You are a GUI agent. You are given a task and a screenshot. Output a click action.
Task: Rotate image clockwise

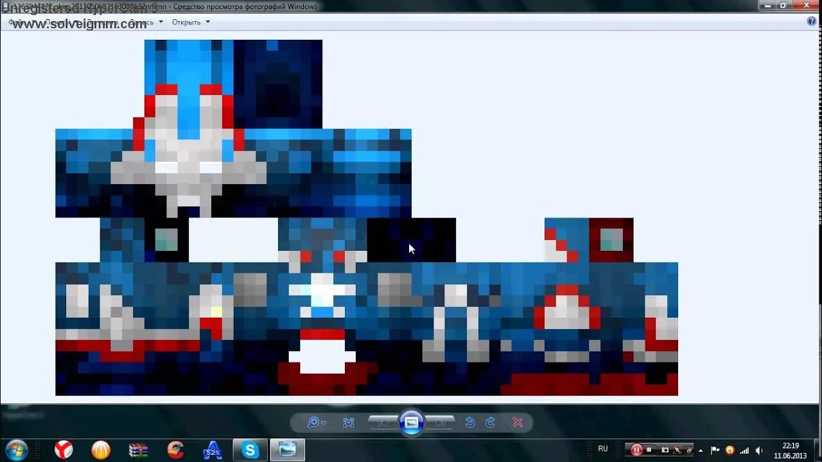[x=490, y=422]
